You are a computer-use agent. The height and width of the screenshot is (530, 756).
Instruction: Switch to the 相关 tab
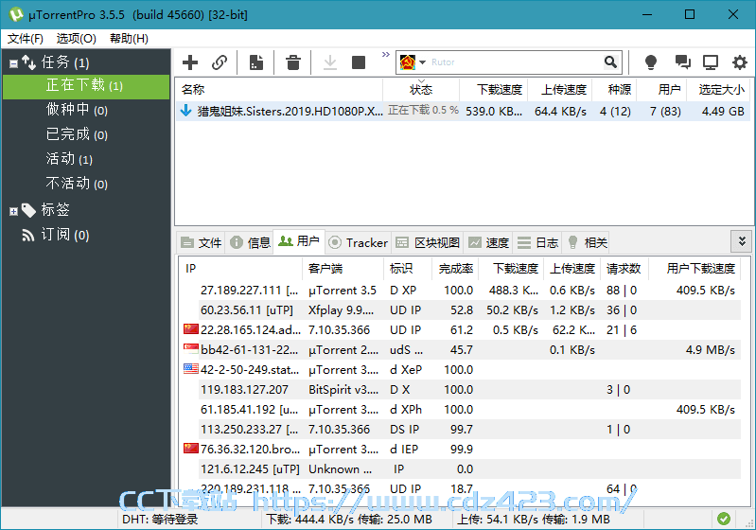tap(587, 242)
